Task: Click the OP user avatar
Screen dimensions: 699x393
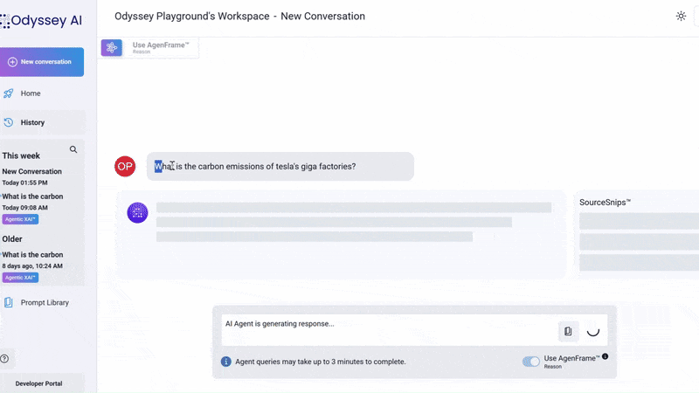Action: pyautogui.click(x=125, y=166)
